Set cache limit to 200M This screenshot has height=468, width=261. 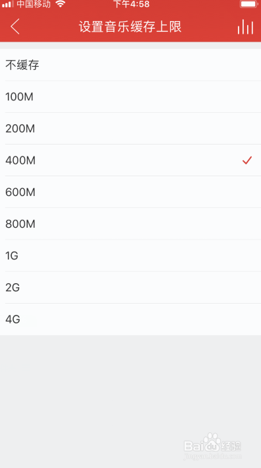[x=130, y=129]
